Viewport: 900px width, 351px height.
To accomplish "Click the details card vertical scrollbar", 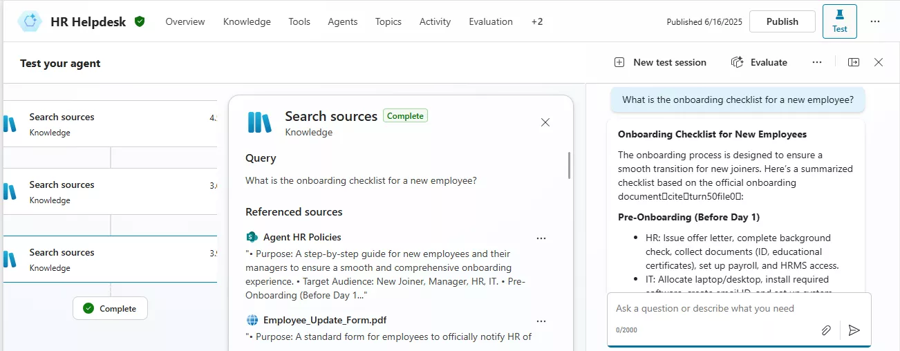I will click(x=569, y=165).
